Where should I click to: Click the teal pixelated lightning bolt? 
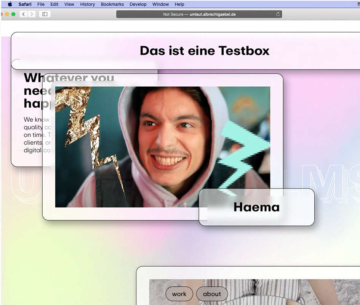click(x=240, y=156)
